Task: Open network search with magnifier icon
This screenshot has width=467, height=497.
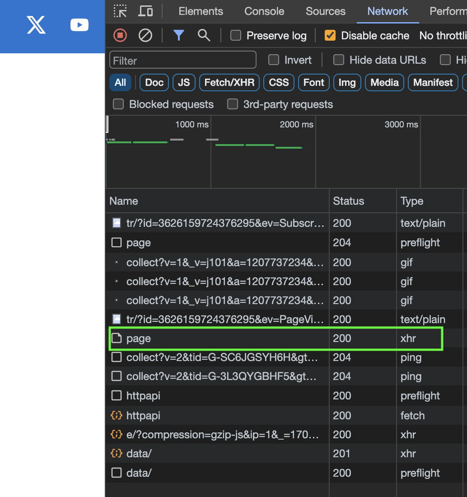Action: coord(204,35)
